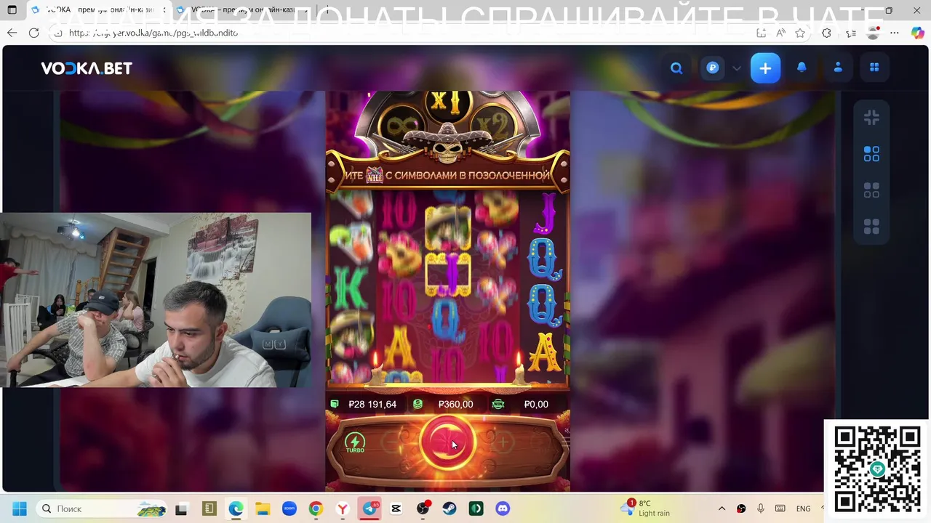Click the red spin button in the slot game
931x523 pixels.
(447, 442)
